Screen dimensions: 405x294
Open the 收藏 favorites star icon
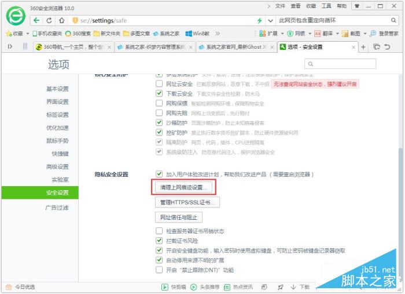9,34
